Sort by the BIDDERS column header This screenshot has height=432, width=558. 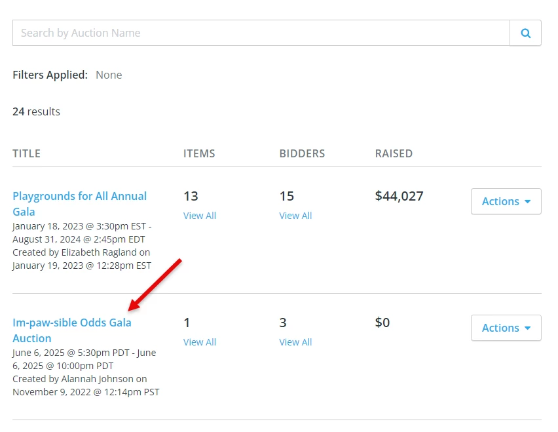[302, 153]
